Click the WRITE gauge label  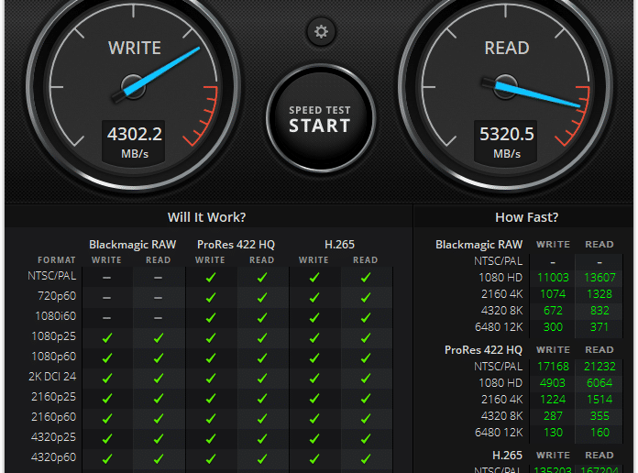(135, 48)
